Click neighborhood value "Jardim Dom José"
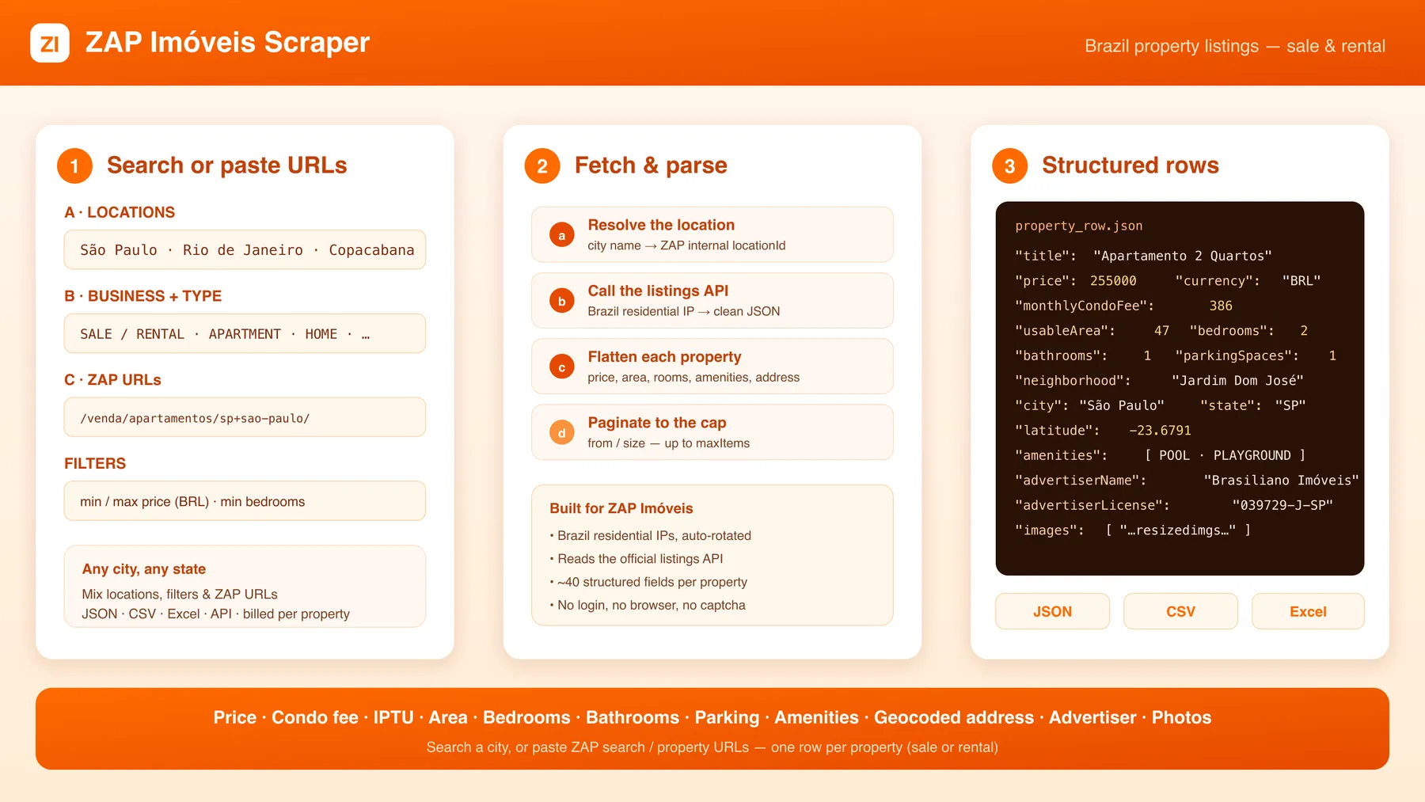The height and width of the screenshot is (802, 1425). (1237, 381)
